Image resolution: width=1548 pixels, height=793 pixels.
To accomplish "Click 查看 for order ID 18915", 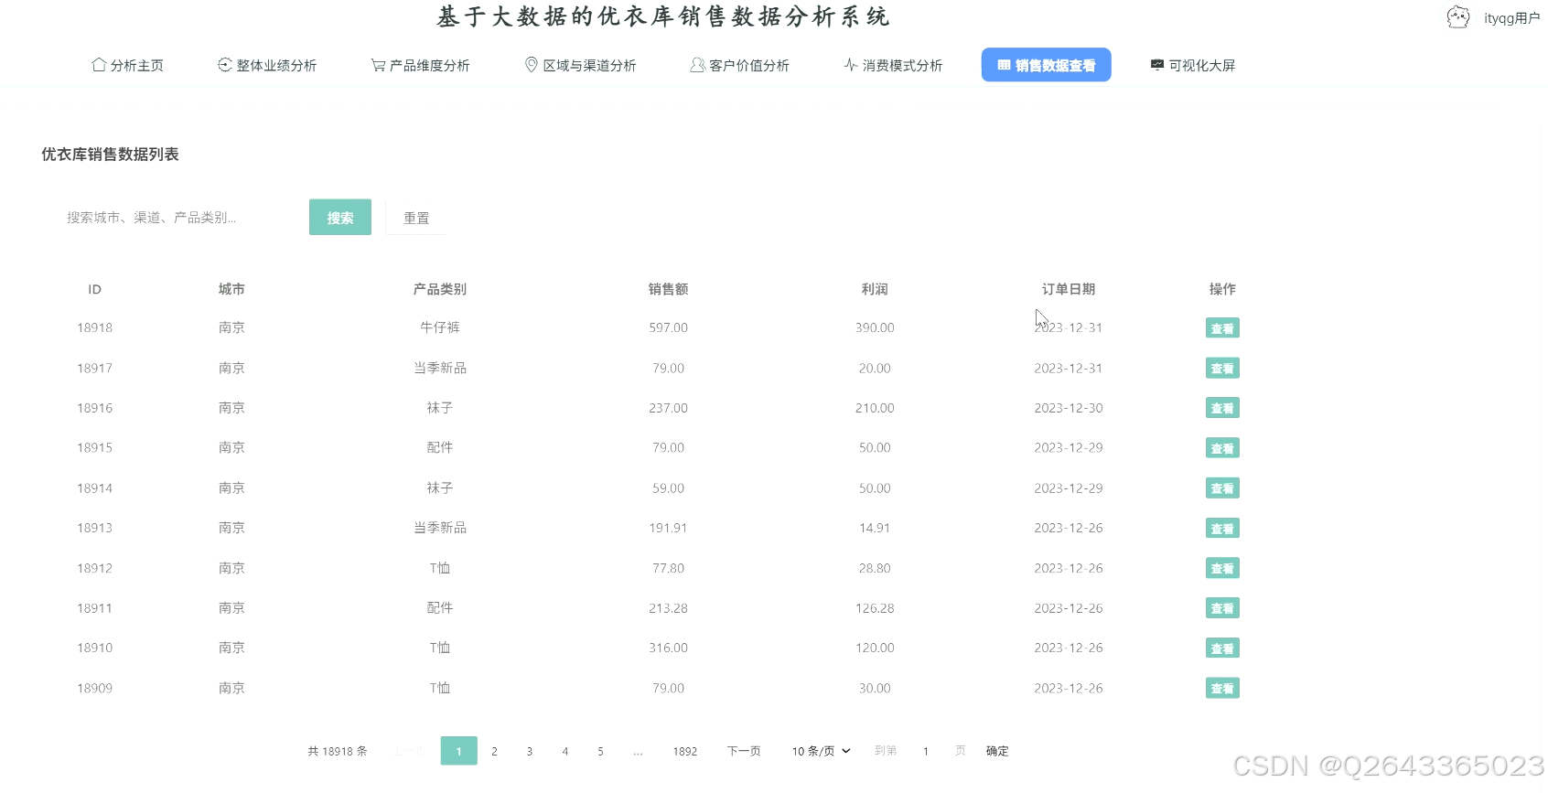I will 1222,448.
